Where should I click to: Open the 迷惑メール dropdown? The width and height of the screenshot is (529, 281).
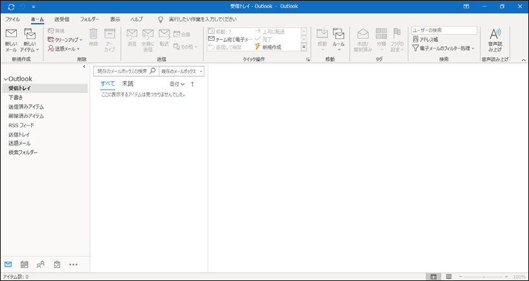coord(63,49)
